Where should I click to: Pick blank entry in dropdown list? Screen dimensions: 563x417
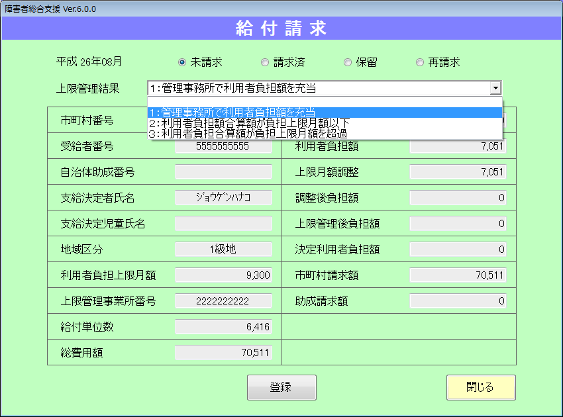coord(325,103)
